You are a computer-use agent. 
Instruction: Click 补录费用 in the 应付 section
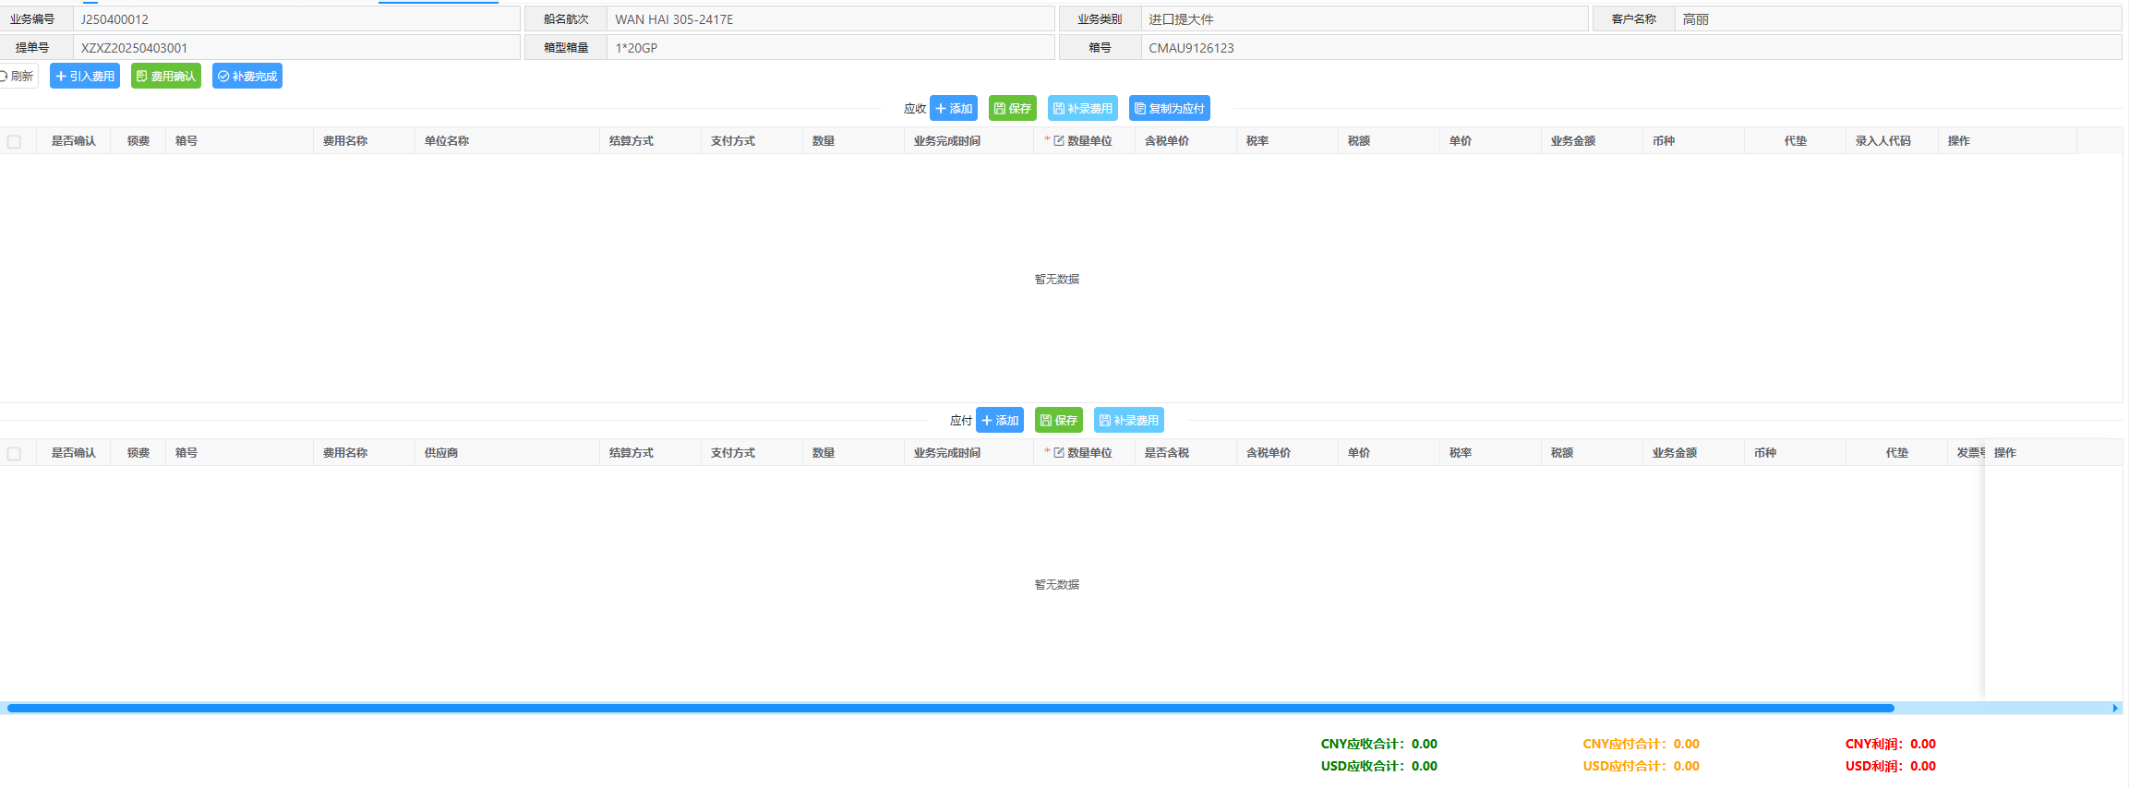(x=1129, y=421)
